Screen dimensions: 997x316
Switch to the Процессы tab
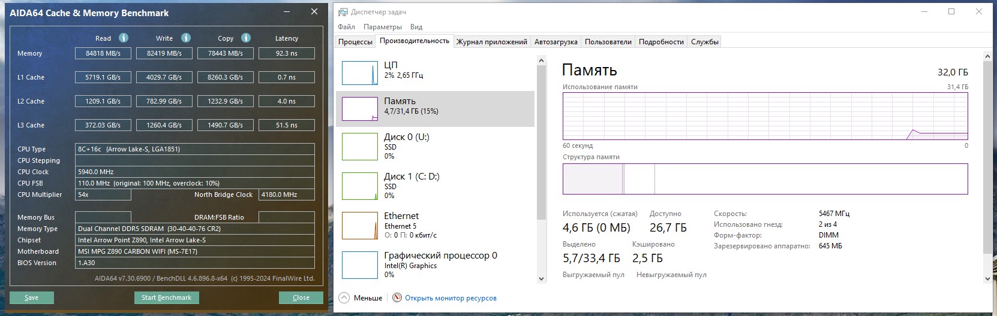(x=355, y=42)
